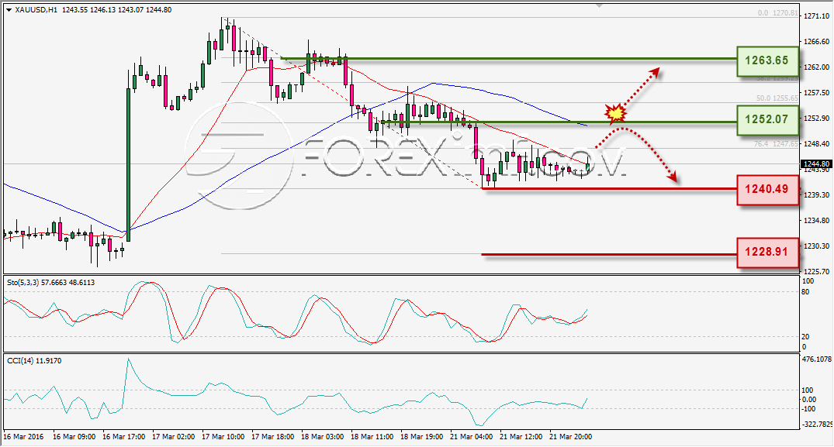Click the 1262.00 price axis label
The image size is (834, 447).
(x=816, y=67)
